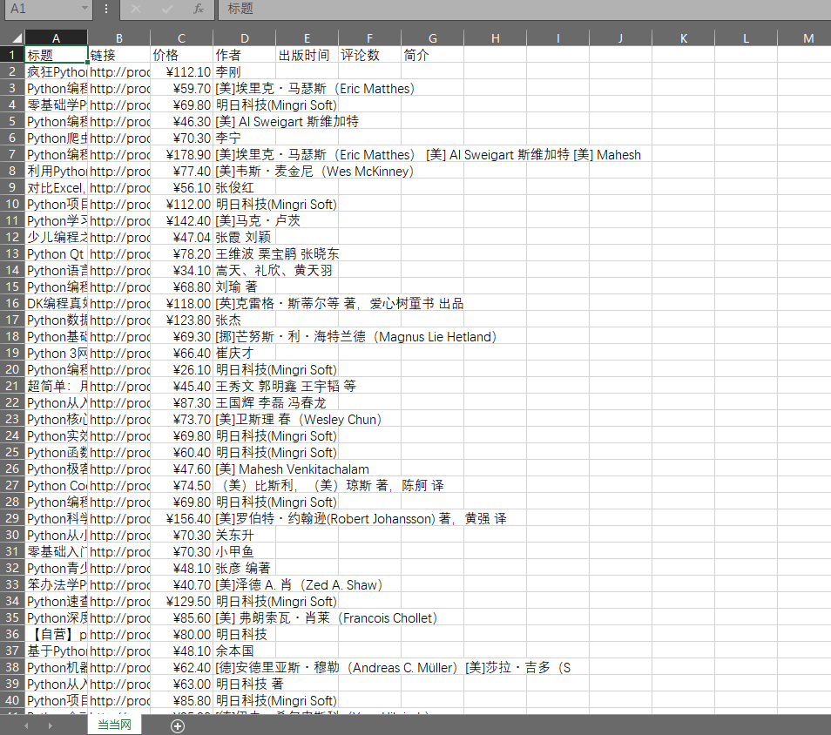Click the formula bar containing 标题
The image size is (831, 735).
tap(524, 9)
